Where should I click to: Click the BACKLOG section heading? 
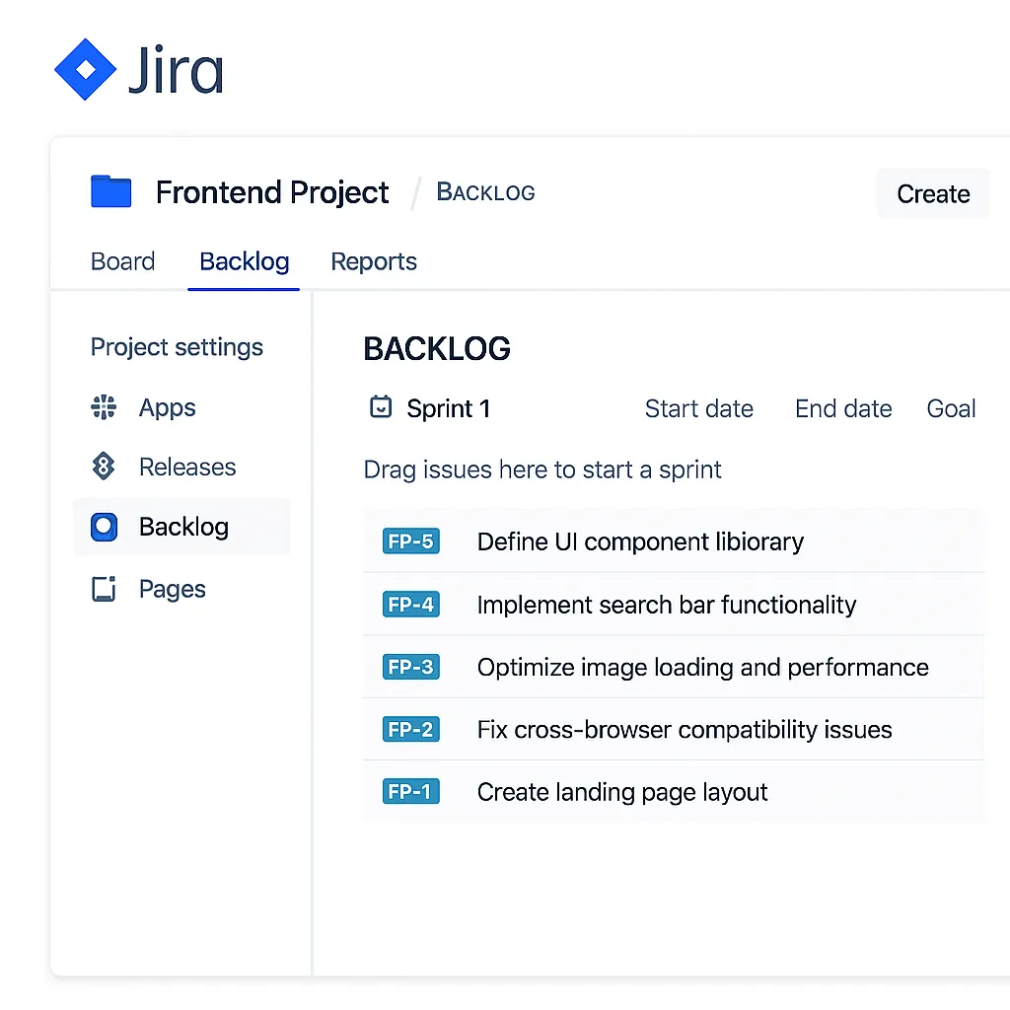pyautogui.click(x=437, y=348)
